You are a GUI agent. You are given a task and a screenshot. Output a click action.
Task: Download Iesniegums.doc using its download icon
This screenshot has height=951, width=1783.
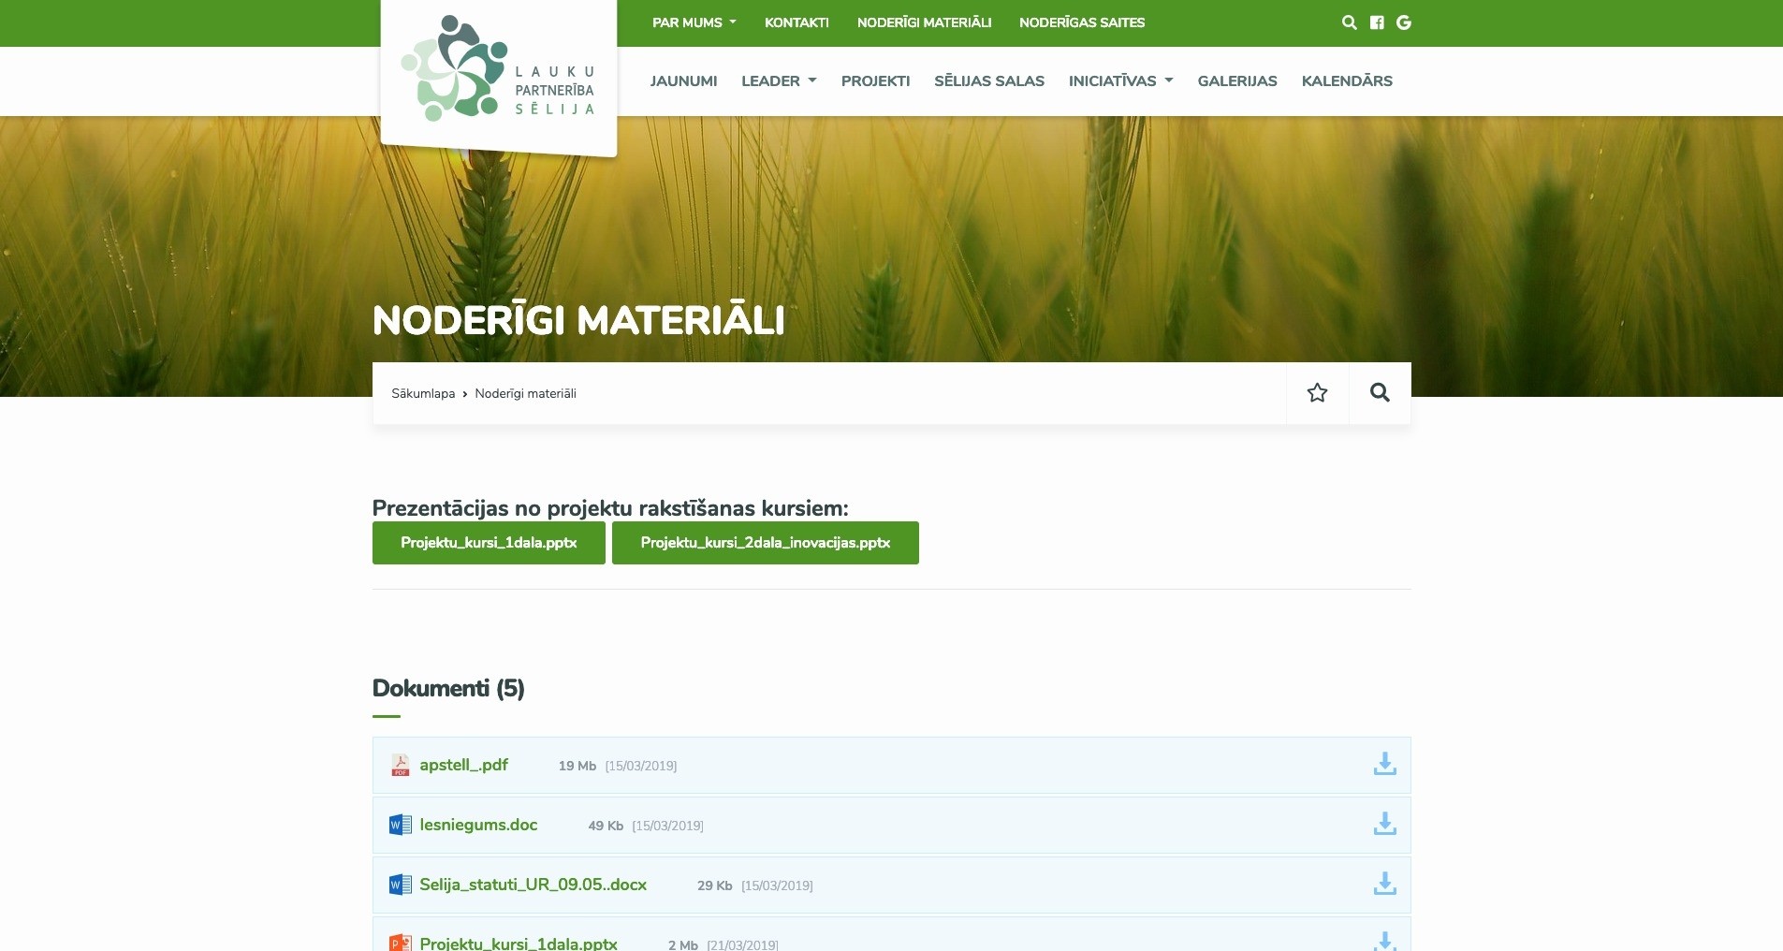pos(1384,825)
